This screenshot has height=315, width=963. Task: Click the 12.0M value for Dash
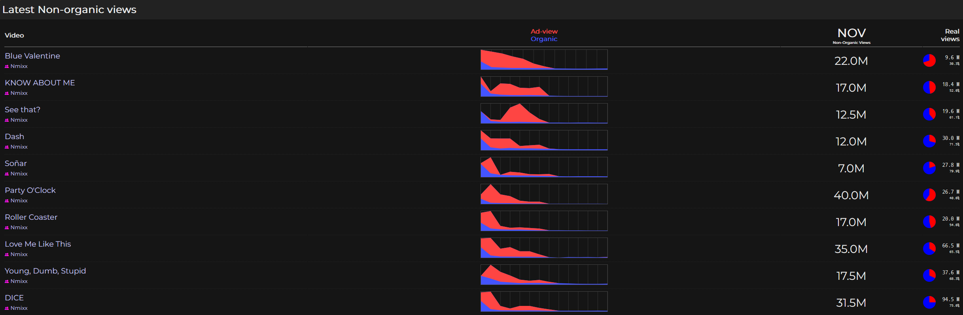851,141
